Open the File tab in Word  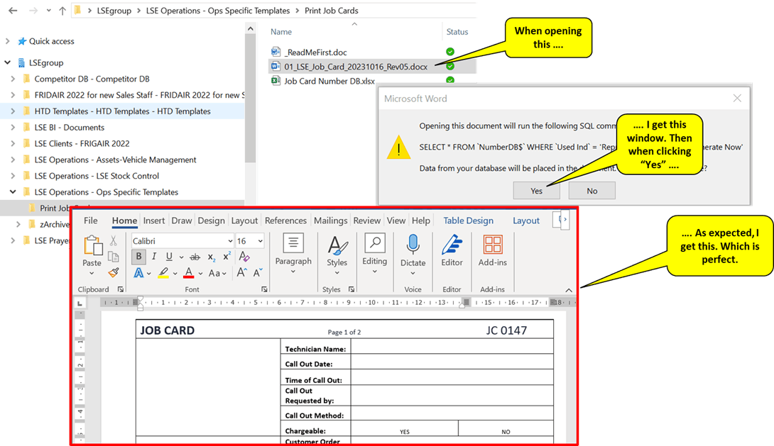point(90,221)
